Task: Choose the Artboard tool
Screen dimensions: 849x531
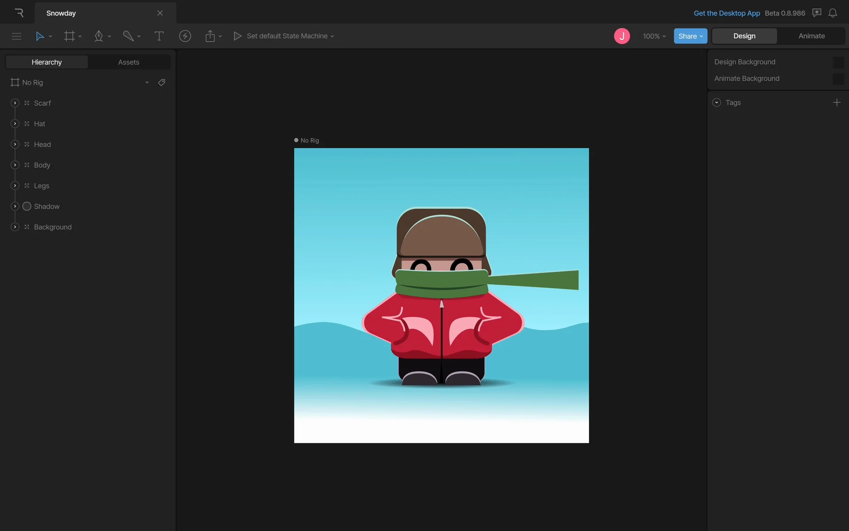Action: pyautogui.click(x=69, y=36)
